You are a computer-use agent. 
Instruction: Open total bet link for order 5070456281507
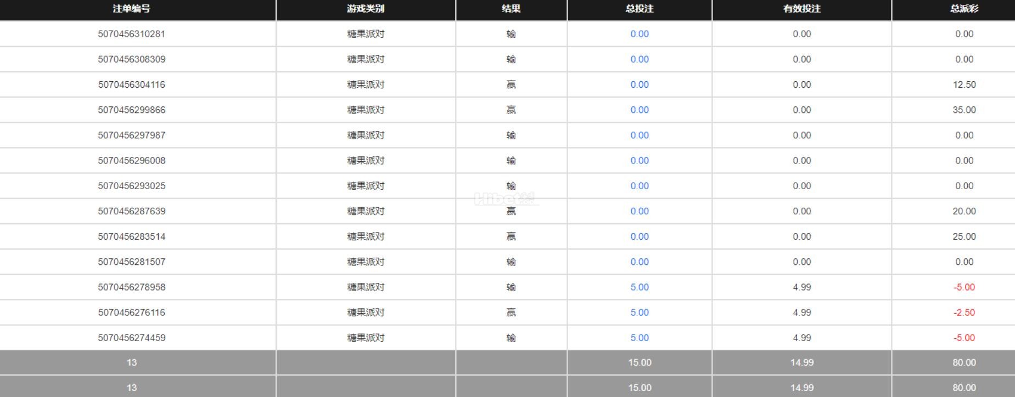pyautogui.click(x=640, y=262)
